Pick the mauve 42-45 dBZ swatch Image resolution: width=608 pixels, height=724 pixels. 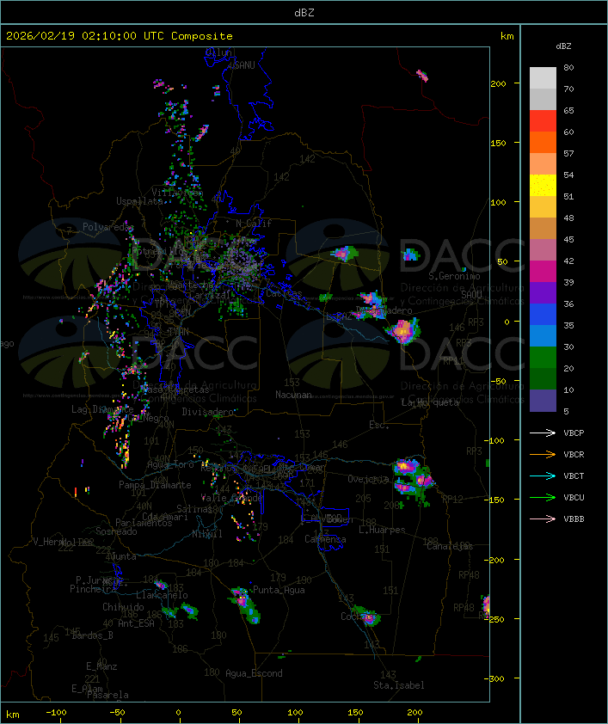(x=543, y=250)
